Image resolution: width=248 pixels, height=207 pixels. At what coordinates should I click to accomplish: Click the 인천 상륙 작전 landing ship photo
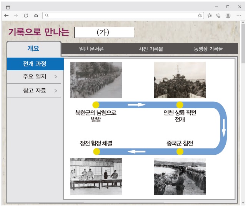(180, 80)
